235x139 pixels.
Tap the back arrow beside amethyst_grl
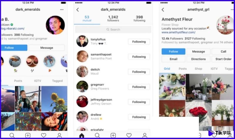point(163,10)
